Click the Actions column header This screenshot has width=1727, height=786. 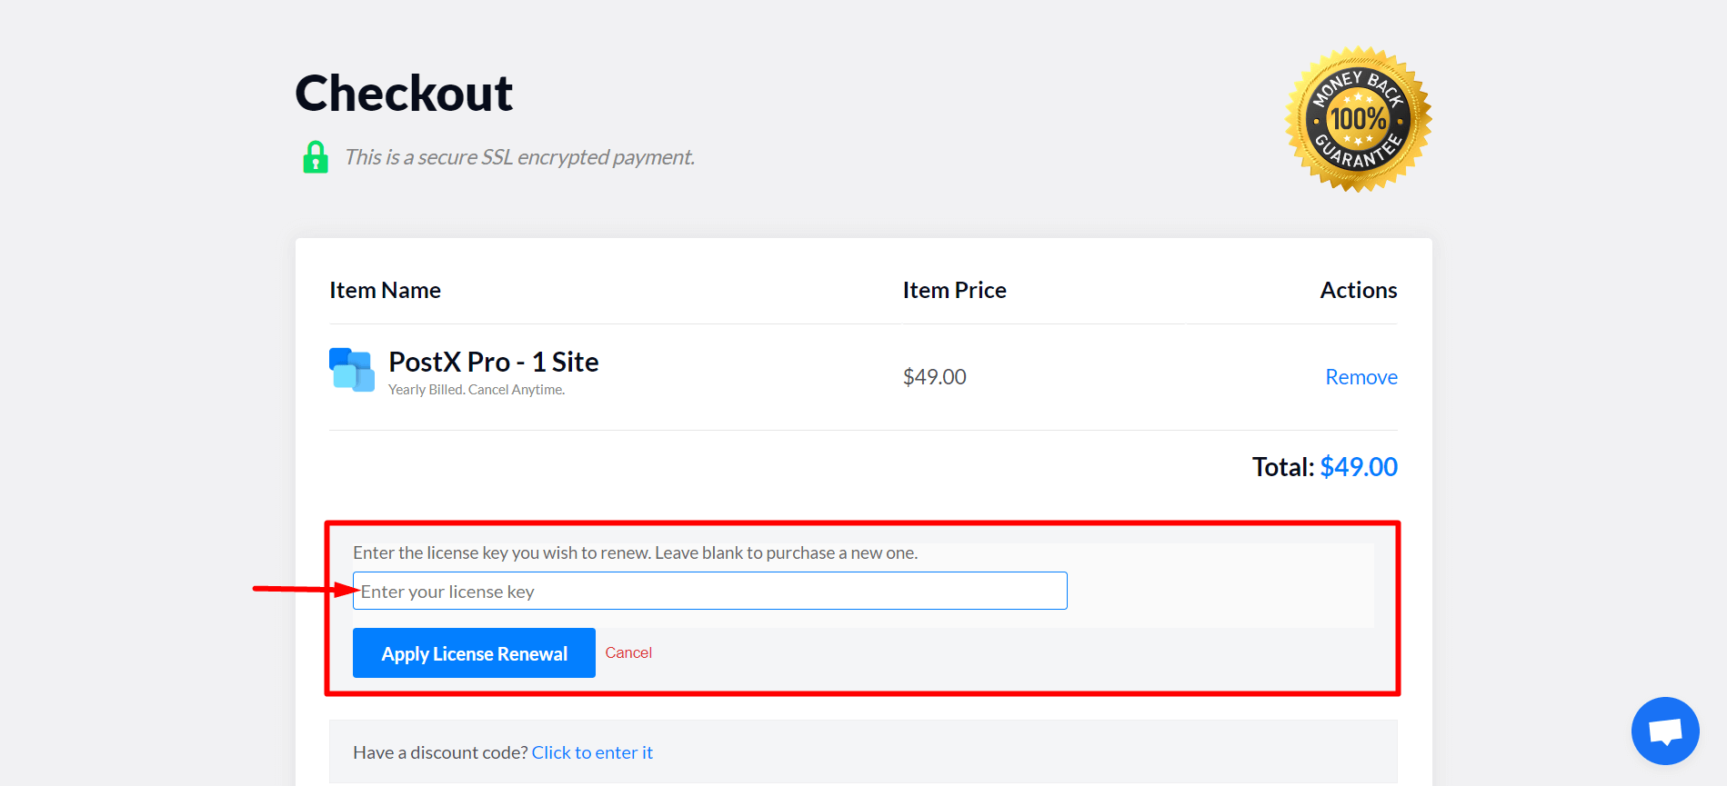[x=1358, y=289]
